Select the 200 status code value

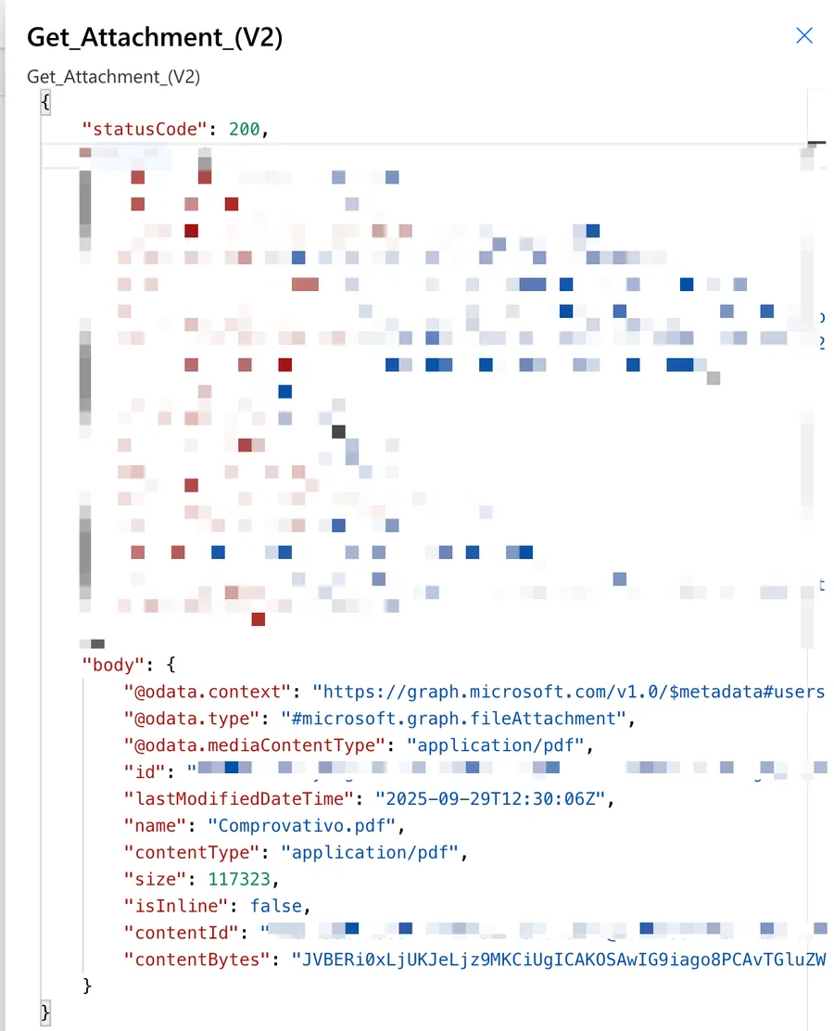click(x=245, y=130)
